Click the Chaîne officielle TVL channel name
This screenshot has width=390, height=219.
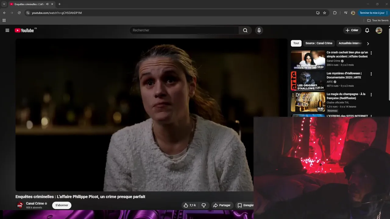point(338,103)
